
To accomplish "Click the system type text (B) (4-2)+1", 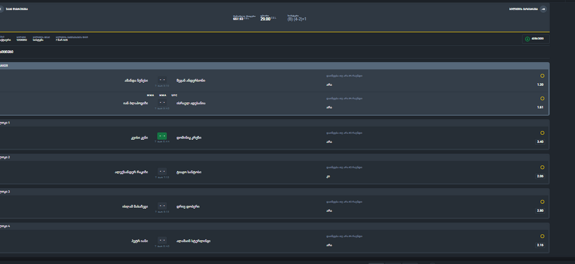I will [296, 19].
